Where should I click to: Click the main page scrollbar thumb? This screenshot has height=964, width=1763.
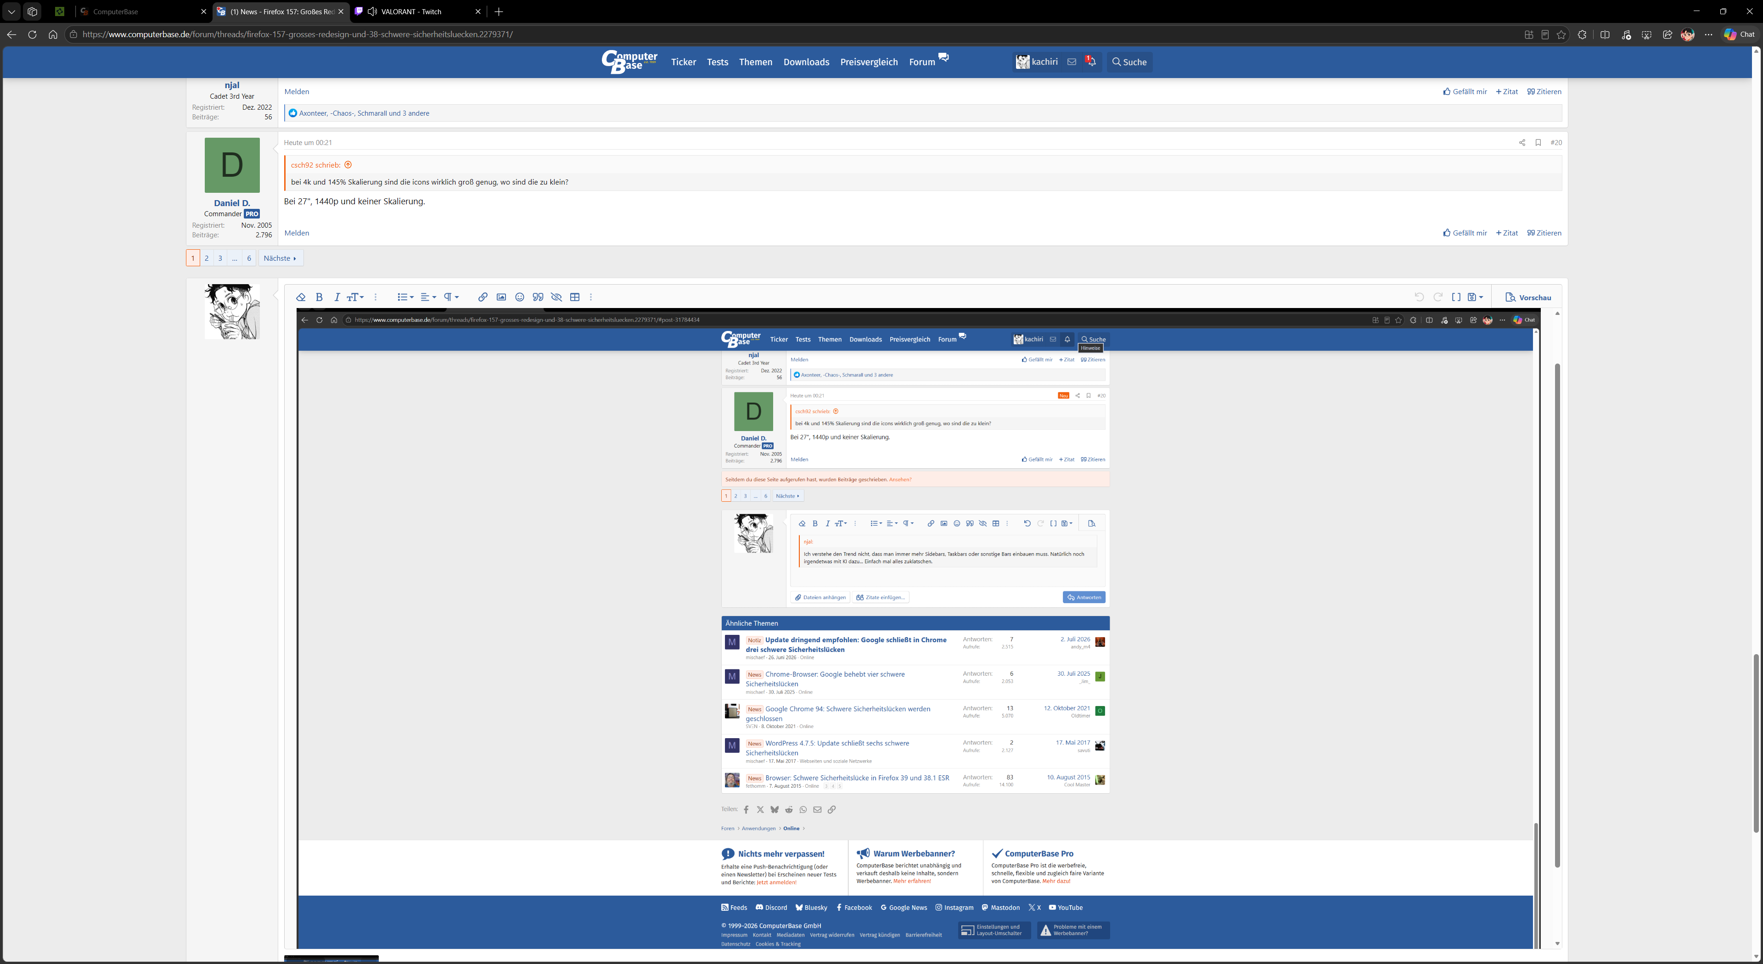pyautogui.click(x=1756, y=743)
